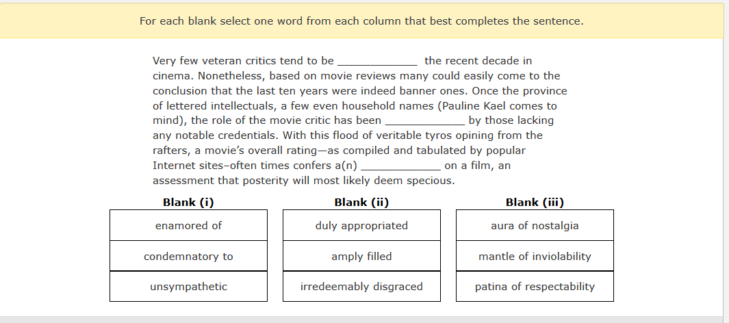Click the yellow instruction banner text
Viewport: 729px width, 323px height.
point(361,21)
